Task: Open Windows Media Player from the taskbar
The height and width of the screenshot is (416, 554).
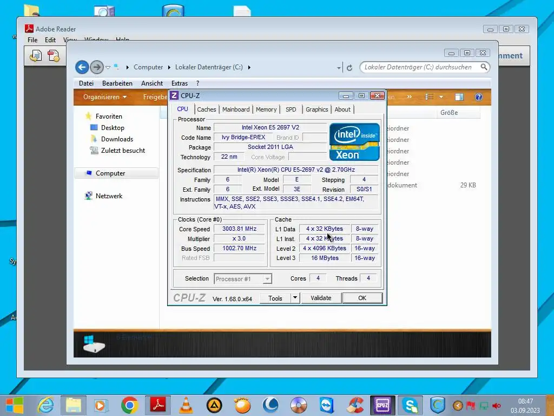Action: [x=101, y=405]
